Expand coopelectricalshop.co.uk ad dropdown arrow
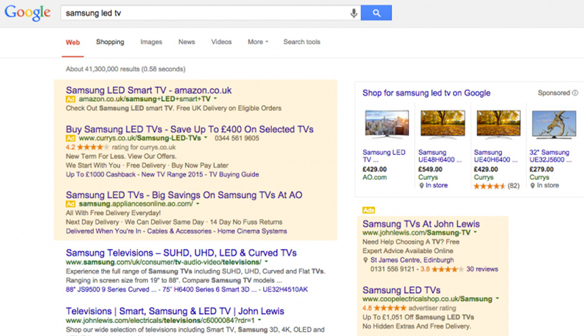 tap(497, 298)
